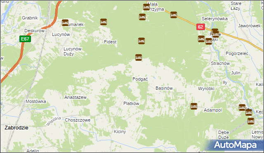Click the Płatków village label
Image resolution: width=264 pixels, height=153 pixels.
click(131, 103)
